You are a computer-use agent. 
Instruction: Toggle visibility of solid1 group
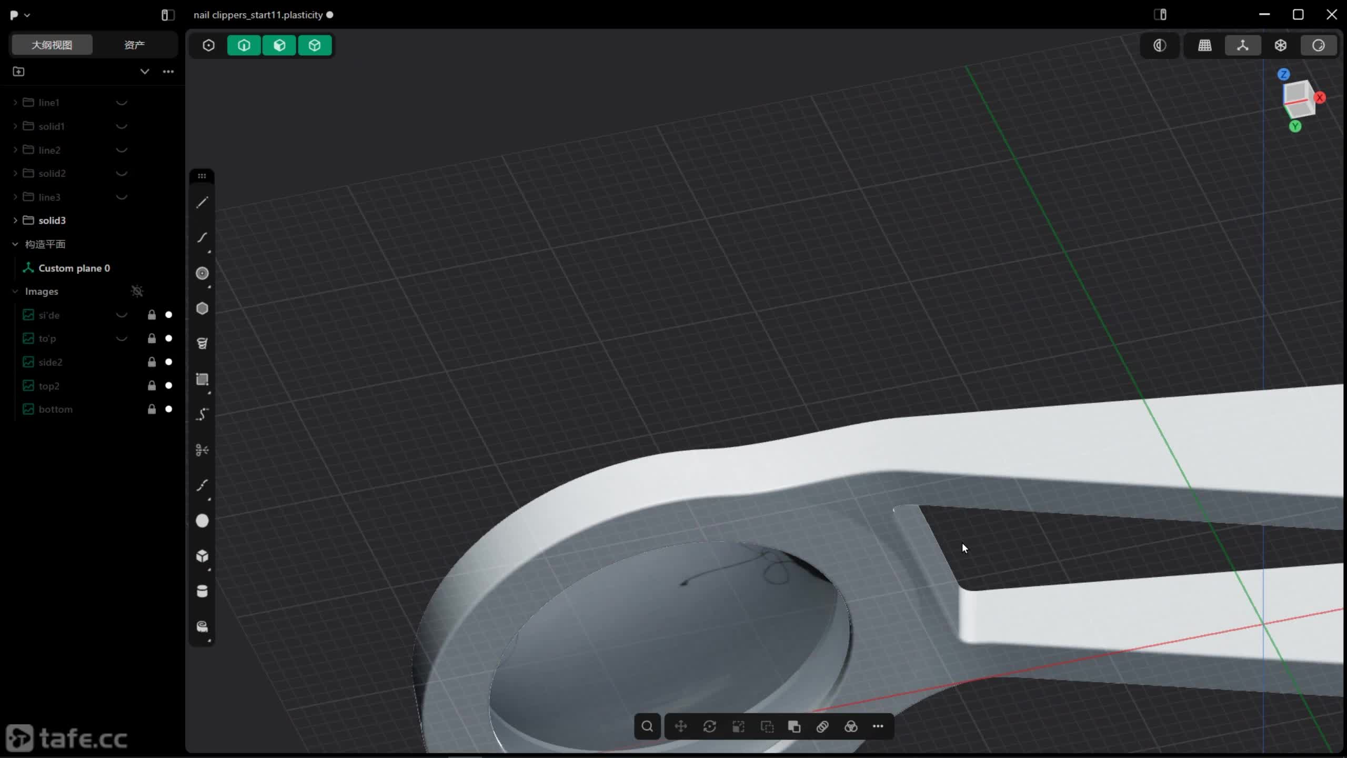122,126
